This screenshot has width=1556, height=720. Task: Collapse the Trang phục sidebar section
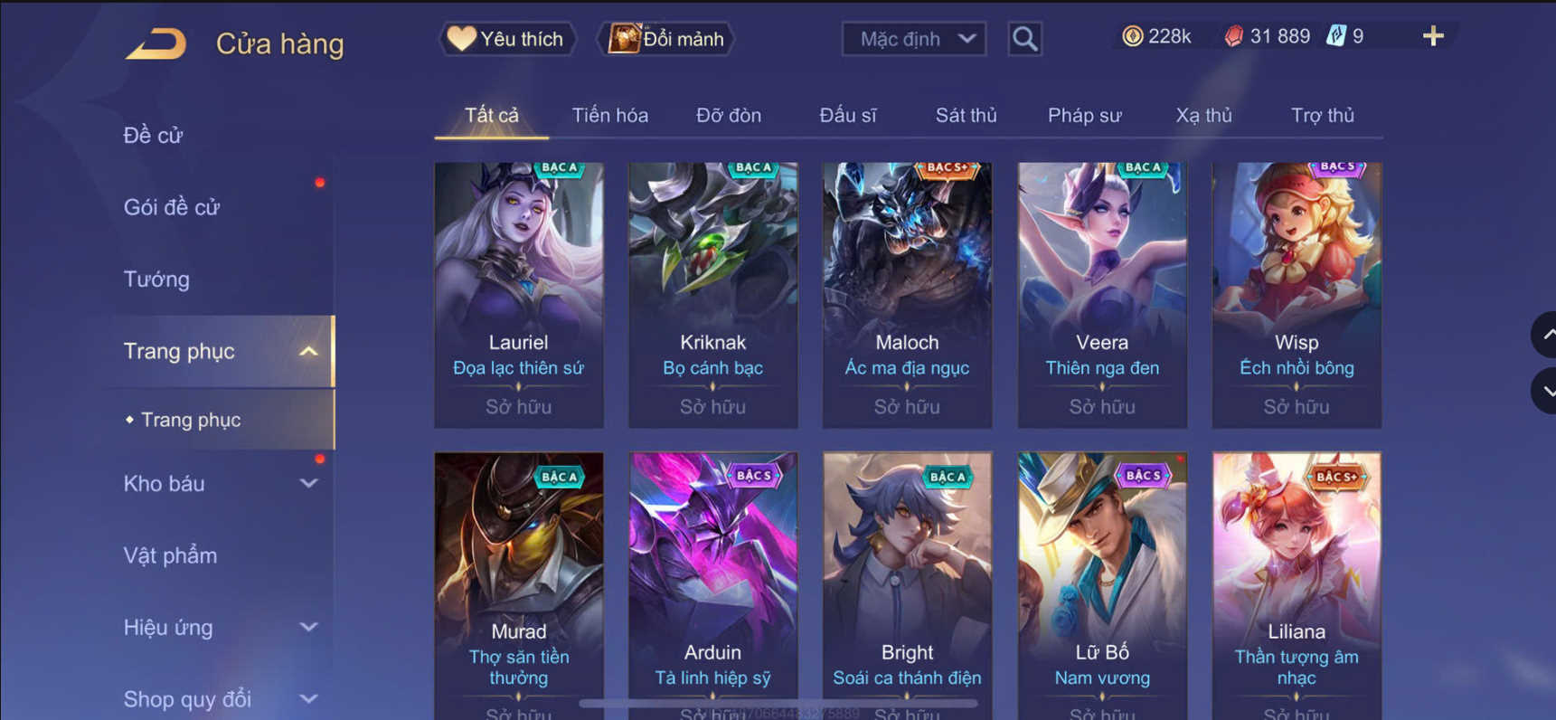coord(308,351)
